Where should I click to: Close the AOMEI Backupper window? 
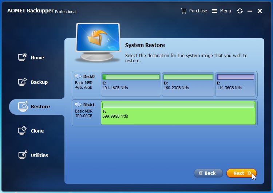[260, 11]
